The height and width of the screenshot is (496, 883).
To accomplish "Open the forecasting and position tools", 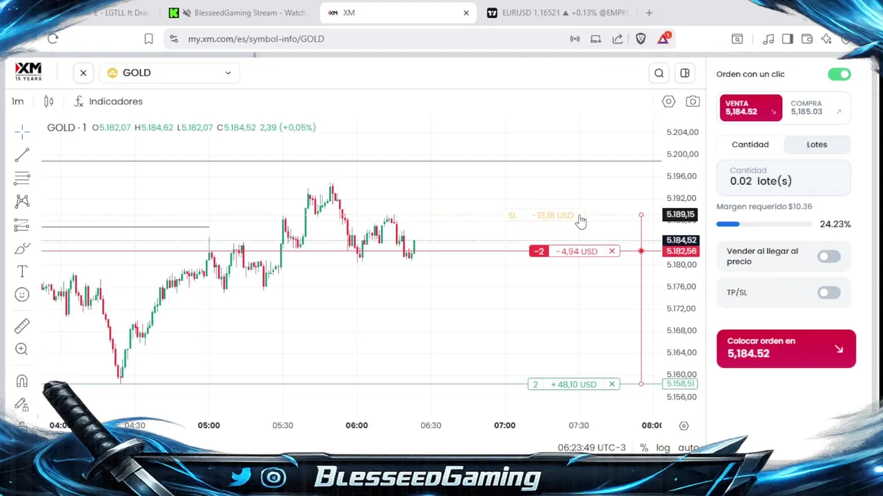I will (x=22, y=225).
